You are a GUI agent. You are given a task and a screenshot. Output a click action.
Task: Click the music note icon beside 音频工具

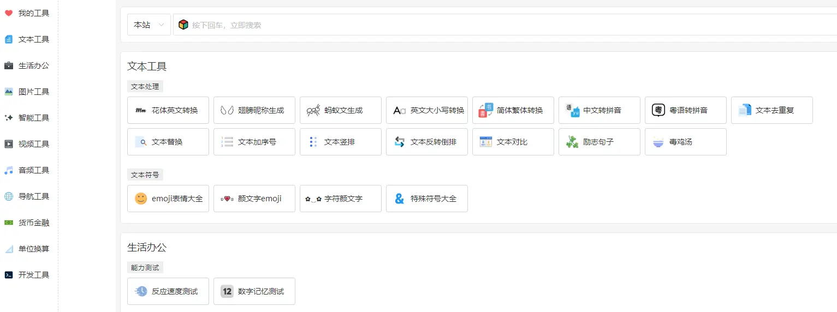pyautogui.click(x=9, y=170)
